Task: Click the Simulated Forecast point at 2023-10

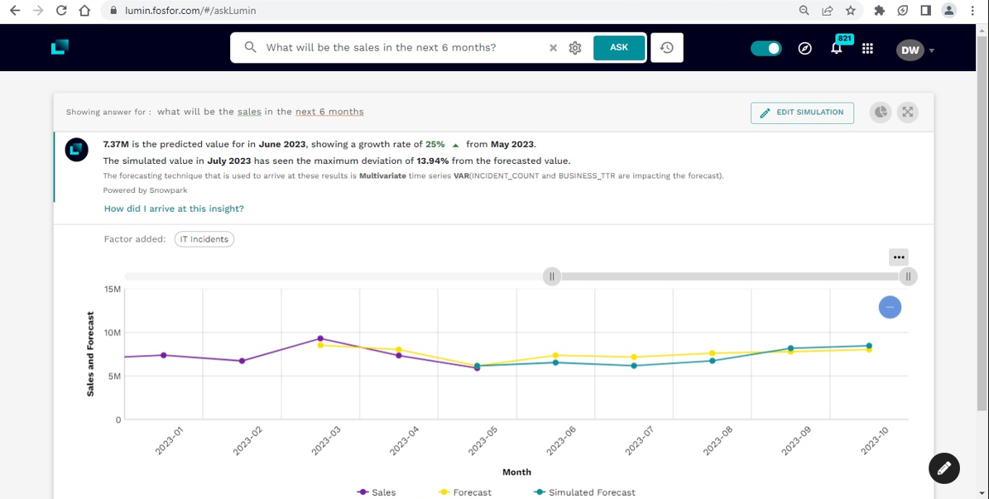Action: (868, 346)
